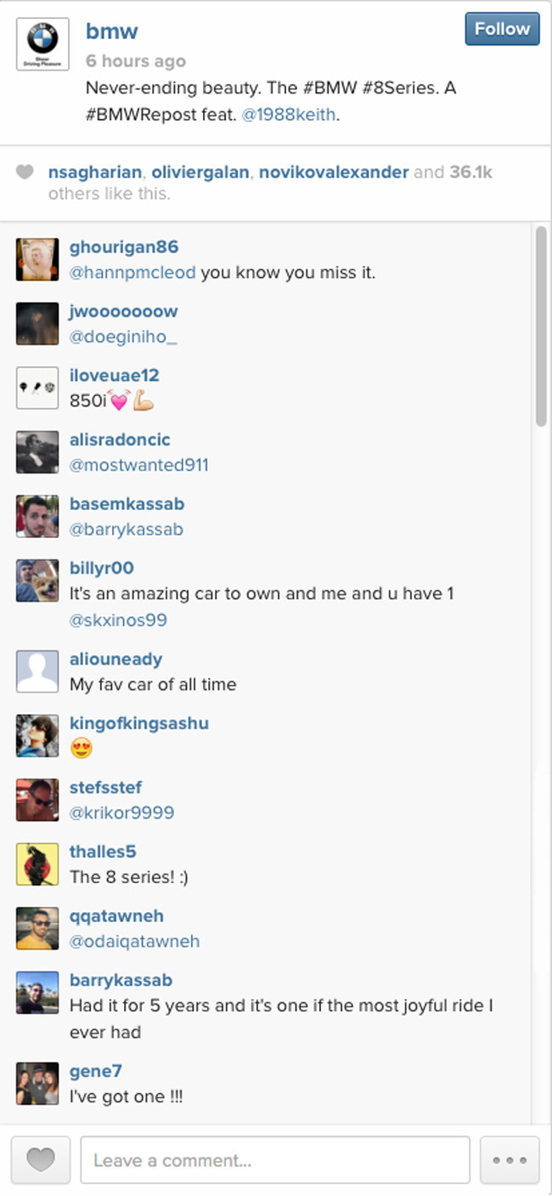This screenshot has height=1196, width=552.
Task: Open thalles5's commenter username
Action: [x=103, y=851]
